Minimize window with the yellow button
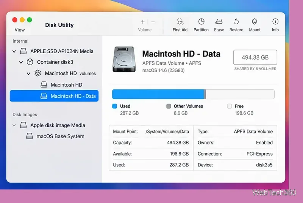The image size is (303, 203). point(22,20)
